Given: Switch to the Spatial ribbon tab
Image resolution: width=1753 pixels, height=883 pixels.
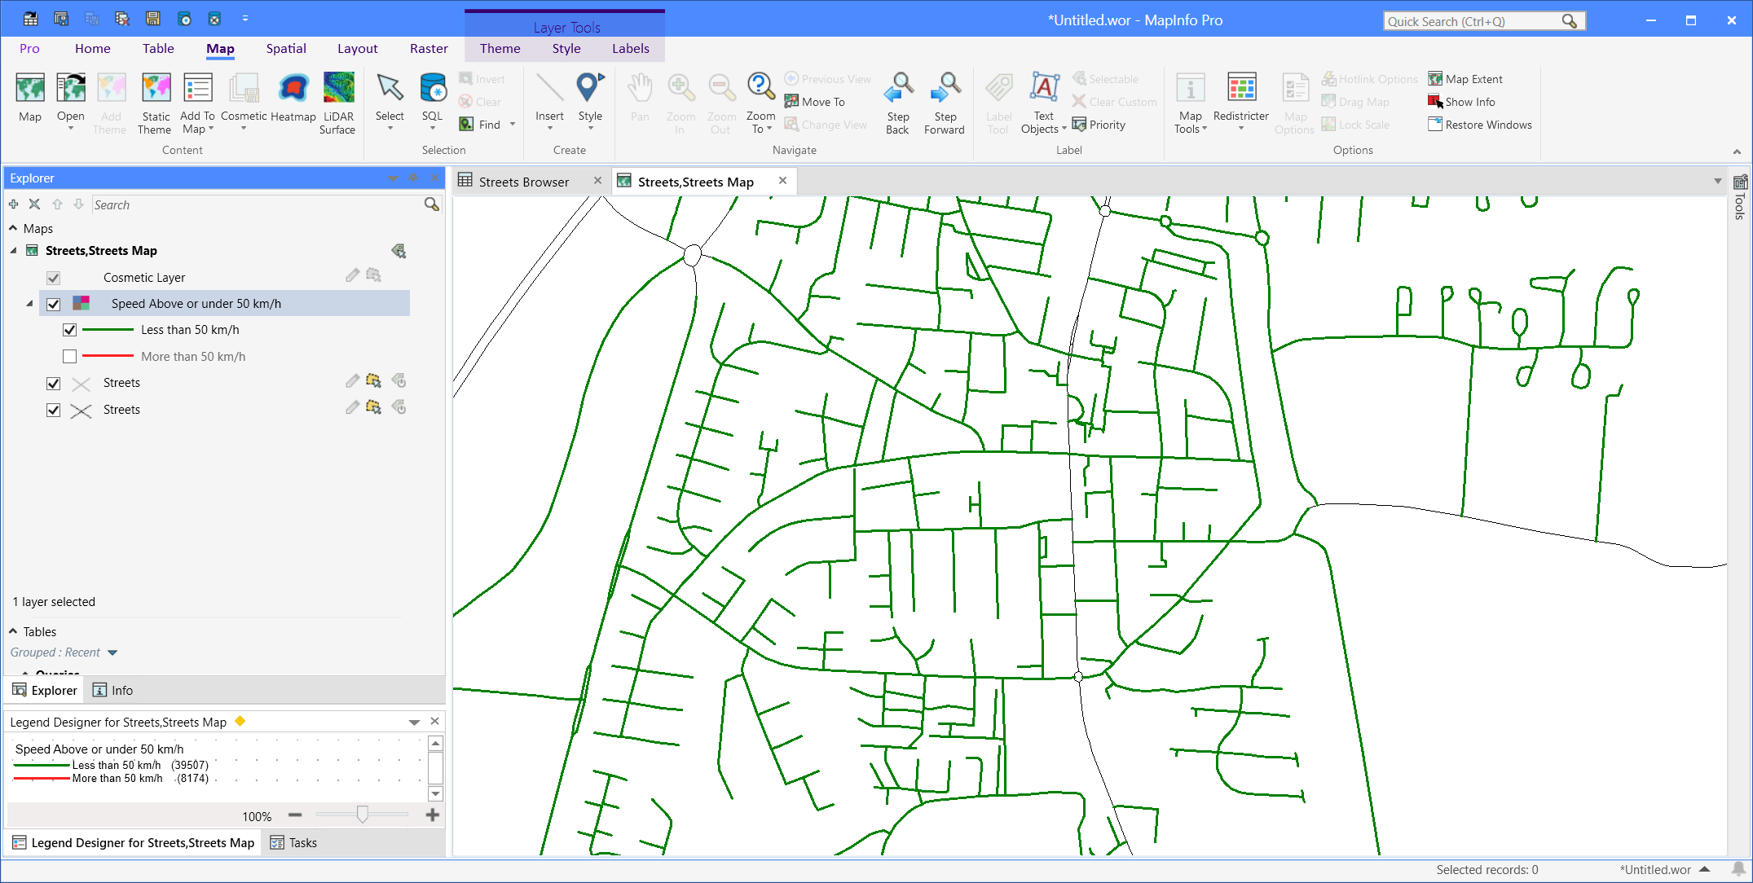Looking at the screenshot, I should point(286,49).
